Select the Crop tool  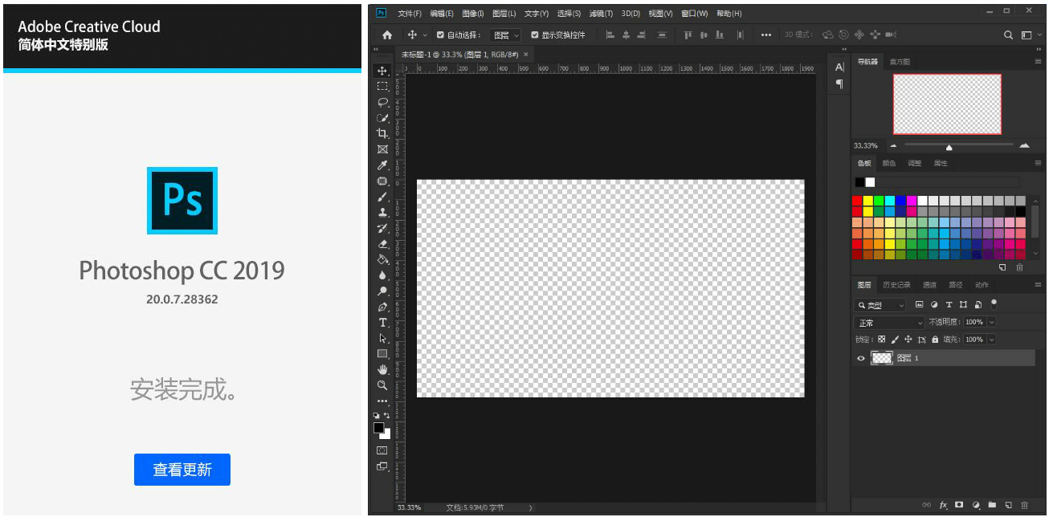[382, 133]
